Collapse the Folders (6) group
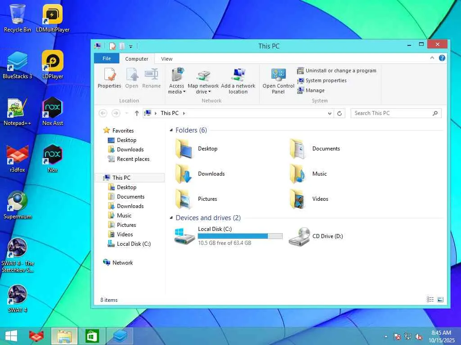 [x=171, y=130]
